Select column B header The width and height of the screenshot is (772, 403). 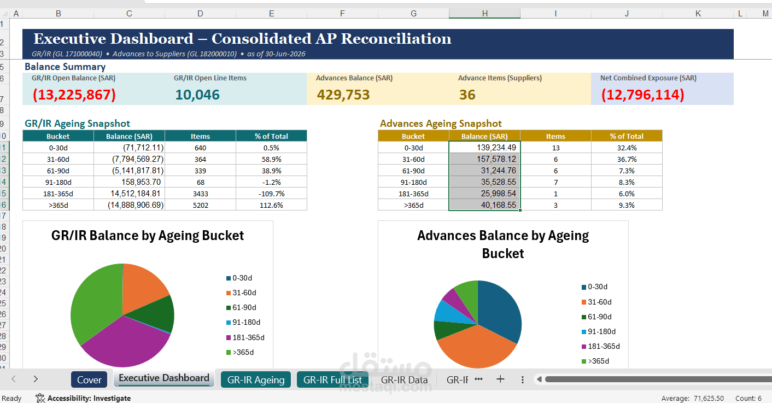point(58,14)
